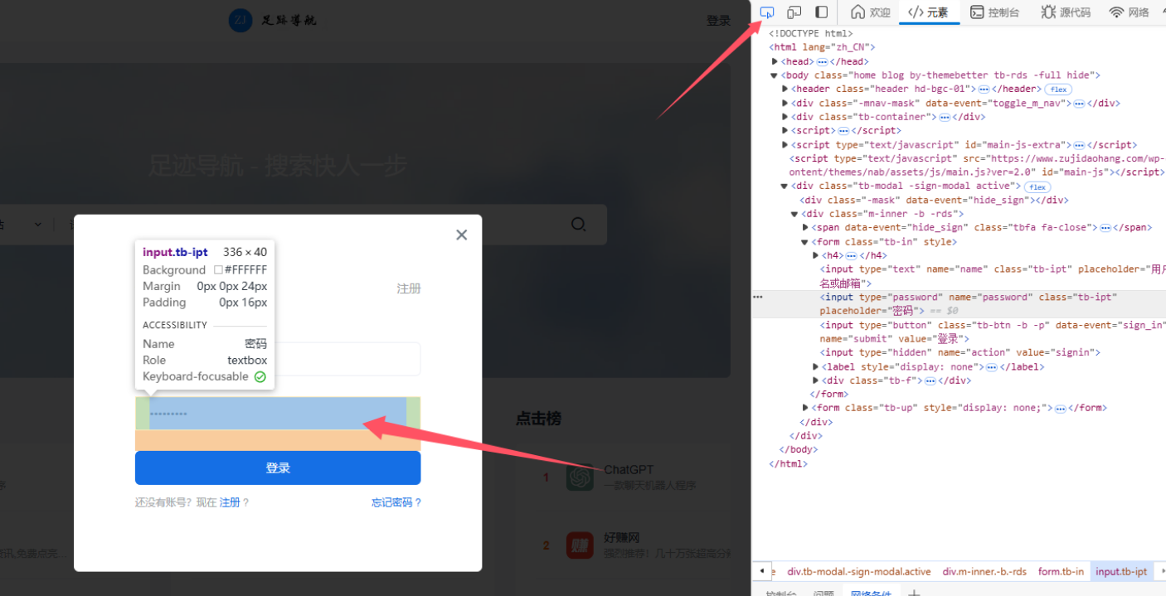Close the sign-in dialog with the X
1166x596 pixels.
[x=462, y=235]
